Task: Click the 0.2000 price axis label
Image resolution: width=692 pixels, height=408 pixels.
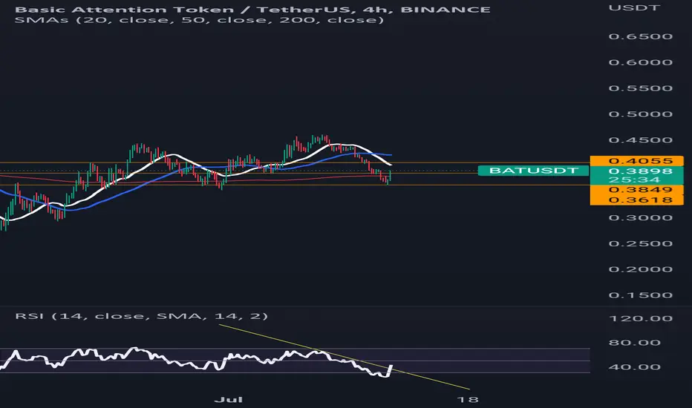Action: tap(640, 269)
